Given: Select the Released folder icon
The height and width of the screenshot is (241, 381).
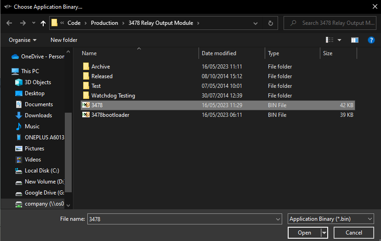Looking at the screenshot, I should (x=86, y=76).
